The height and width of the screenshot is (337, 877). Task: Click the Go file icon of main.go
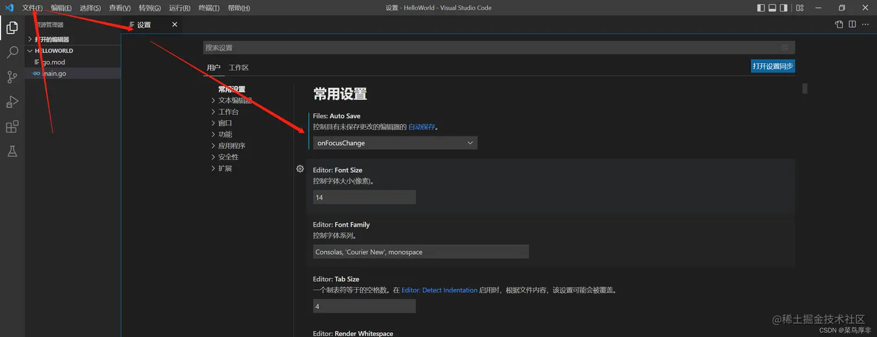[37, 74]
